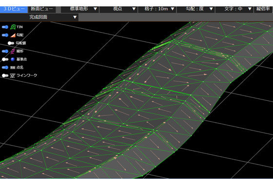Image resolution: width=273 pixels, height=185 pixels.
Task: Click the blue sphere 基準点 icon
Action: [13, 59]
